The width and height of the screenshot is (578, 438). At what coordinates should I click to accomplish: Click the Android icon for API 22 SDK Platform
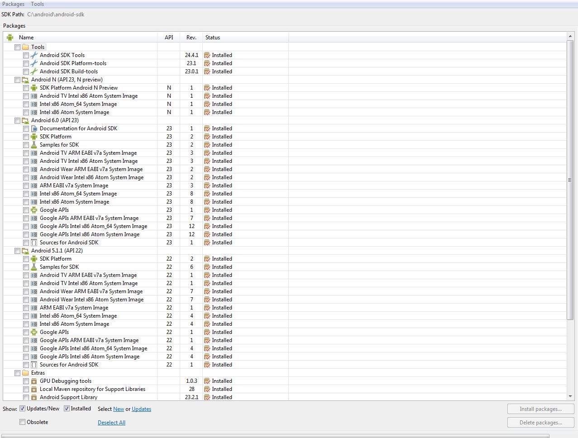[34, 259]
